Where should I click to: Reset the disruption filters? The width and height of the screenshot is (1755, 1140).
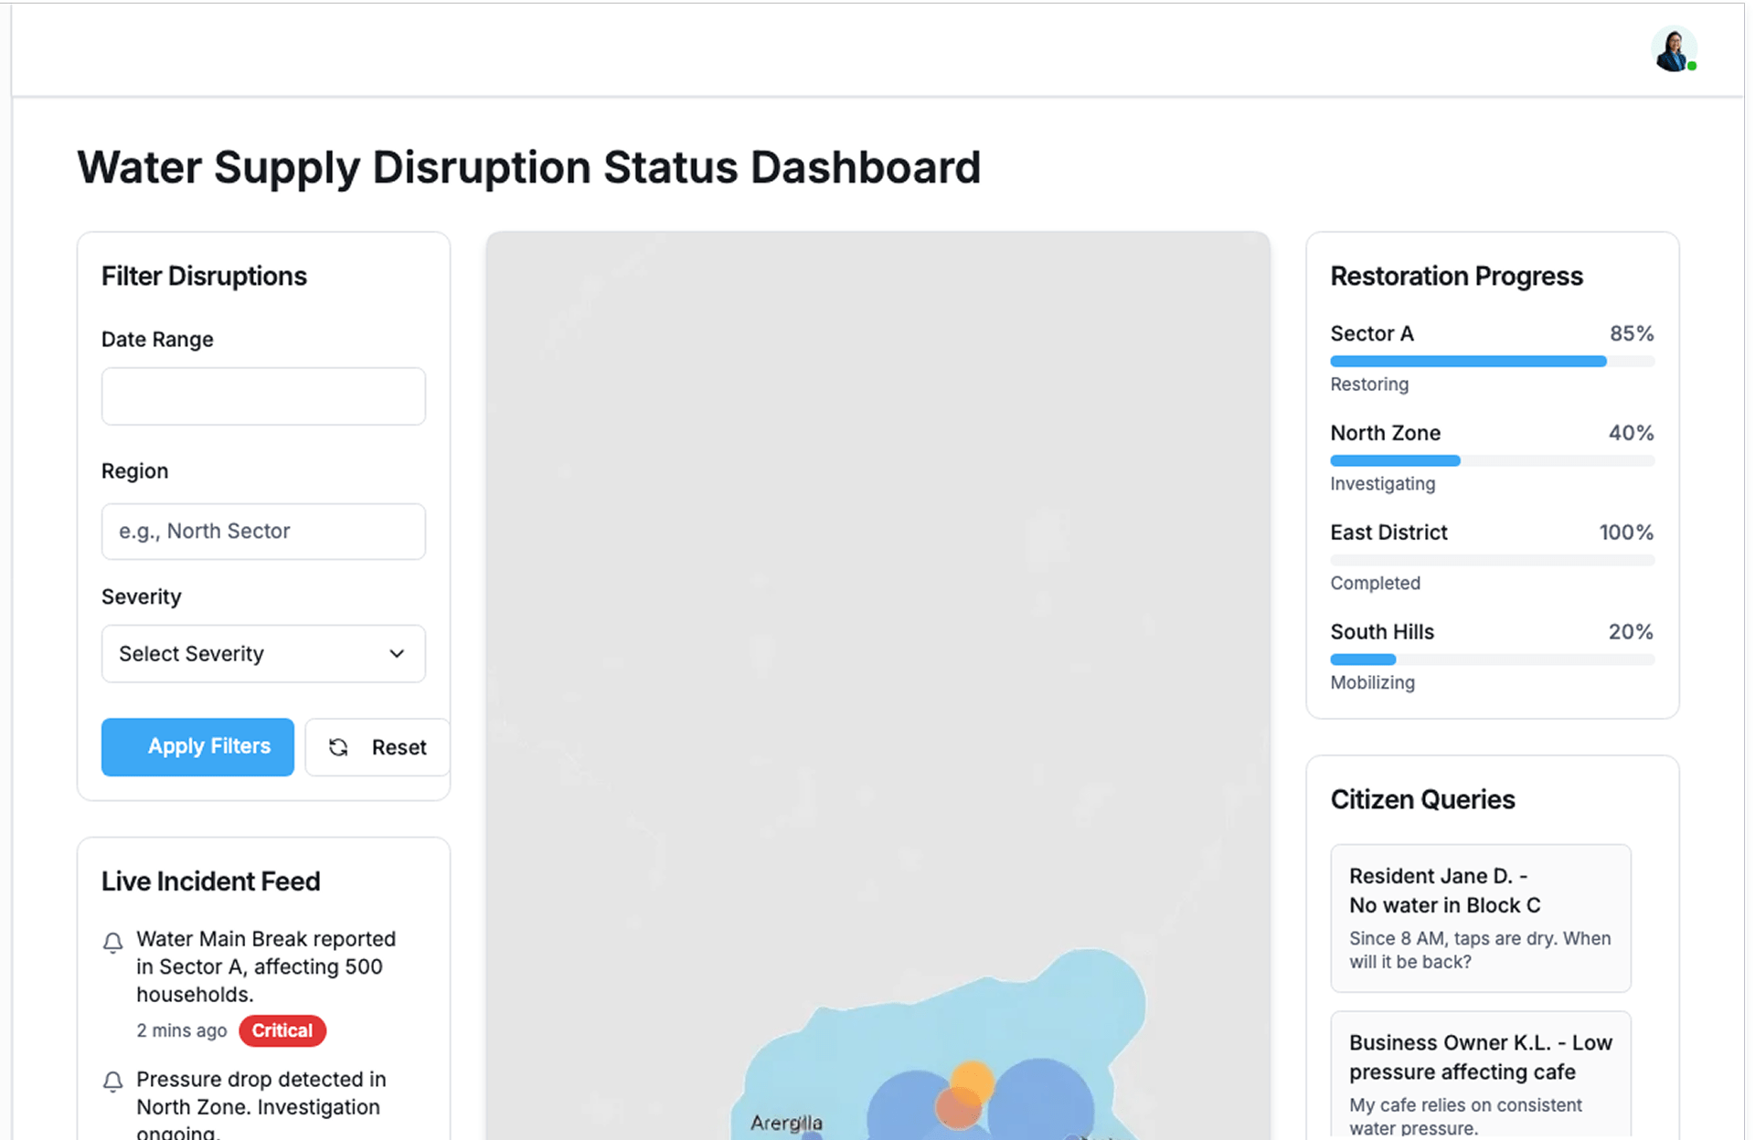(x=378, y=747)
